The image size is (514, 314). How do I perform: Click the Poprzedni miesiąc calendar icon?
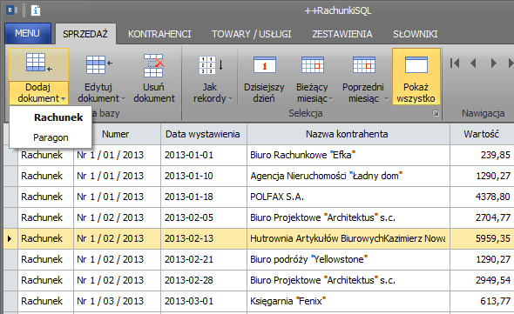[364, 64]
